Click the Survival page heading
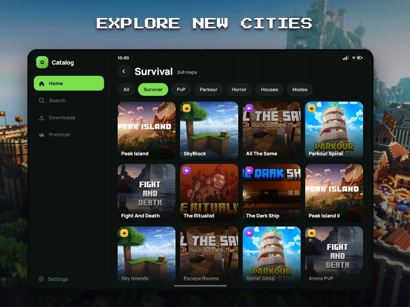This screenshot has width=410, height=307. pos(153,71)
